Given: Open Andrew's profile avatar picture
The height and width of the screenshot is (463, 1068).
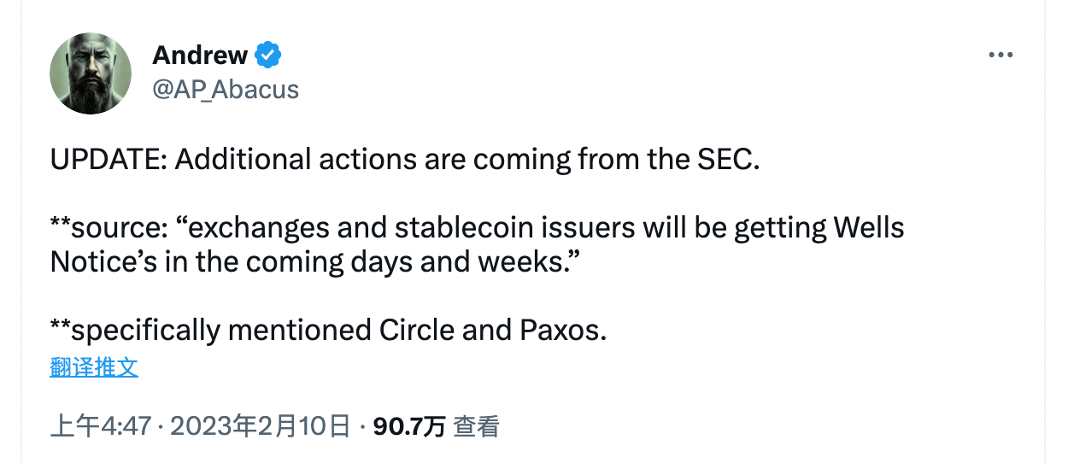Looking at the screenshot, I should pos(89,75).
